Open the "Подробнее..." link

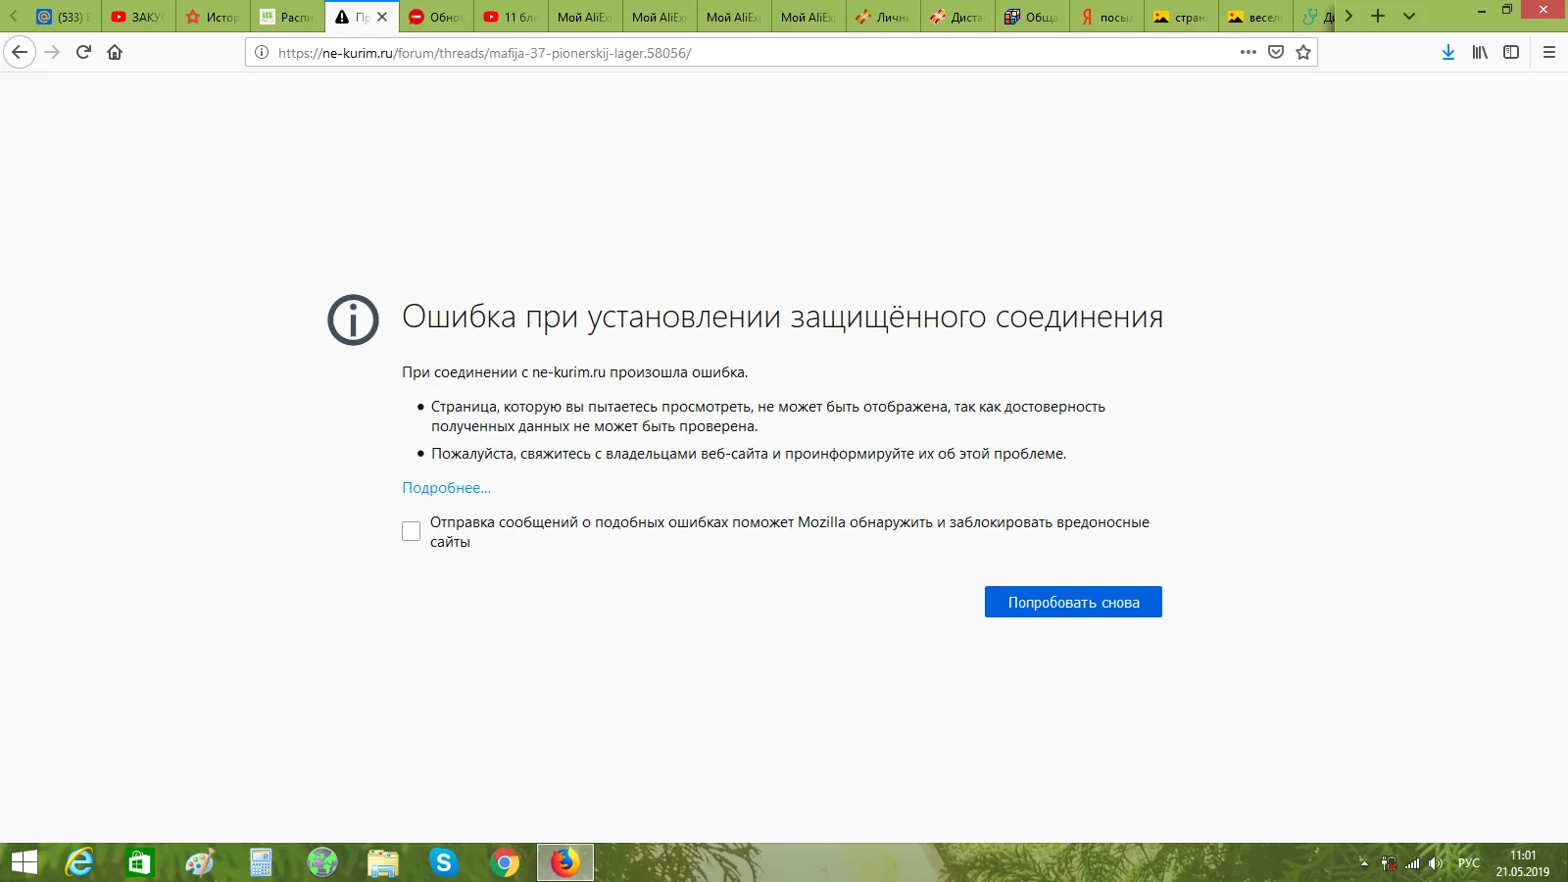446,488
